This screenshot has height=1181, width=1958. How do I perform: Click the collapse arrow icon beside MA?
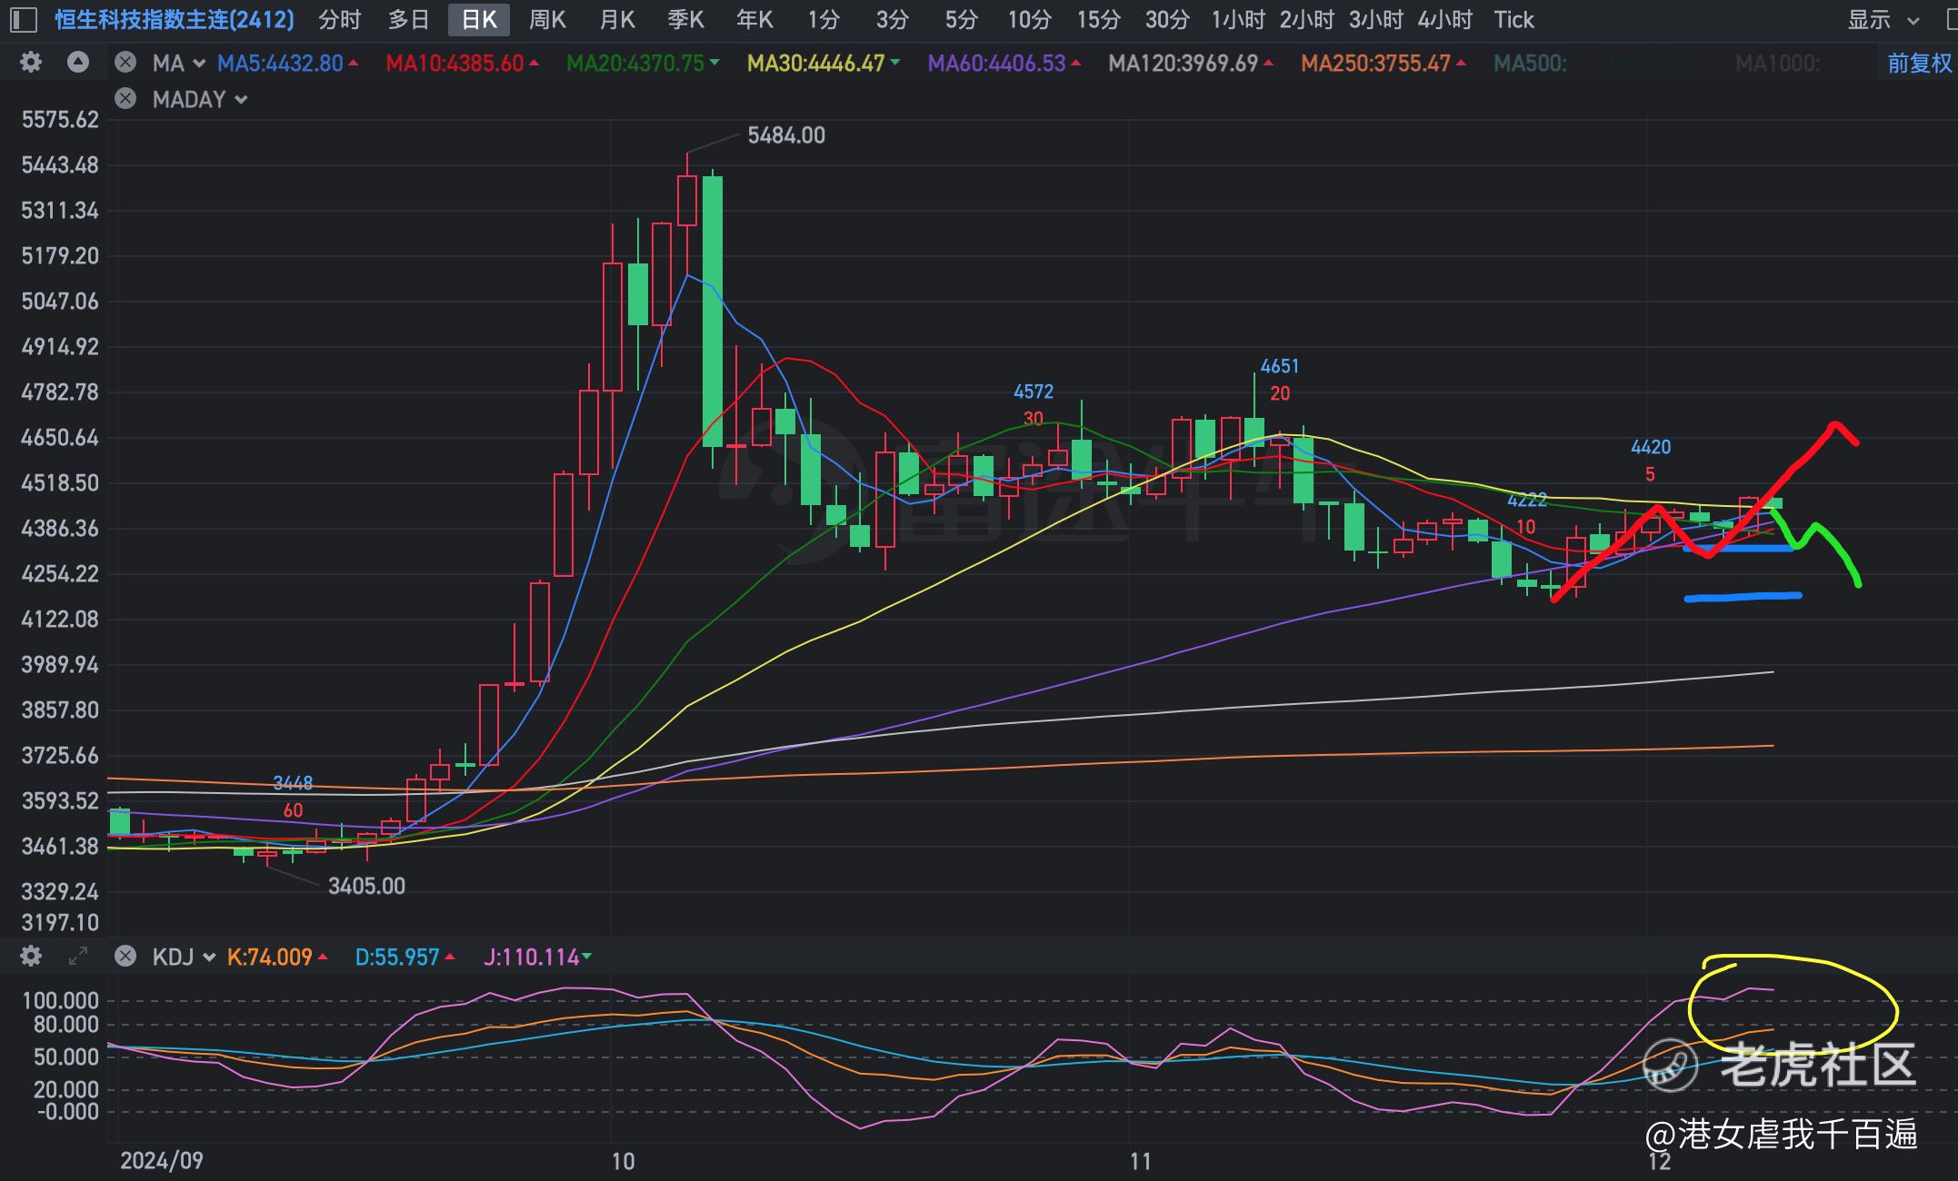click(x=78, y=63)
